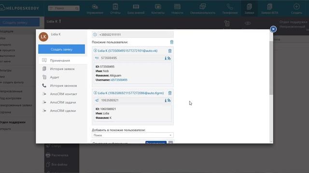Focus the top bar search field
The image size is (309, 173).
64,8
